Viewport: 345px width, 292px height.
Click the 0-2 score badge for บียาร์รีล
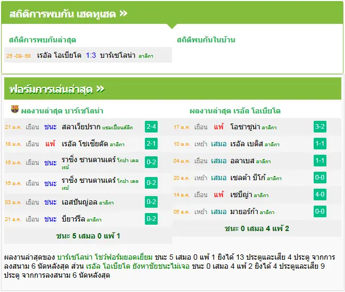(151, 219)
